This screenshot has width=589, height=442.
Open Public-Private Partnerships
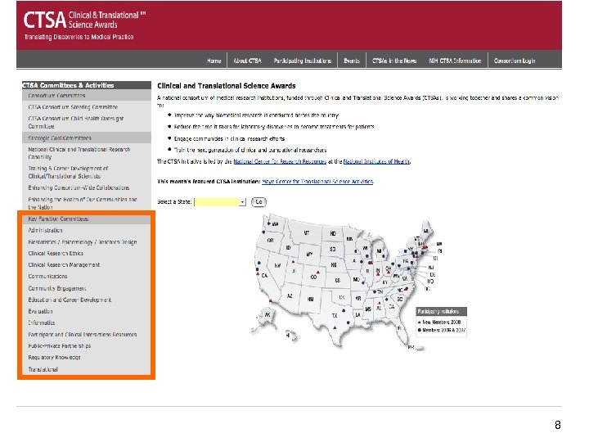pyautogui.click(x=60, y=345)
